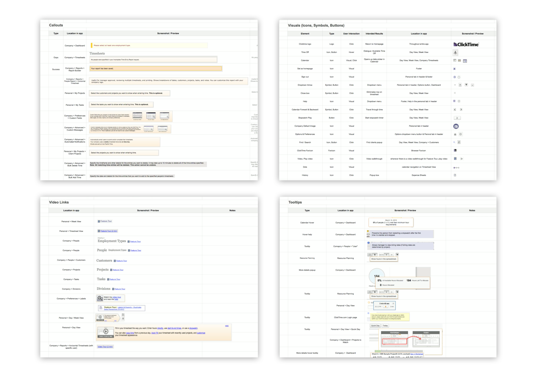Click the power icon in Sign out row

click(x=459, y=77)
